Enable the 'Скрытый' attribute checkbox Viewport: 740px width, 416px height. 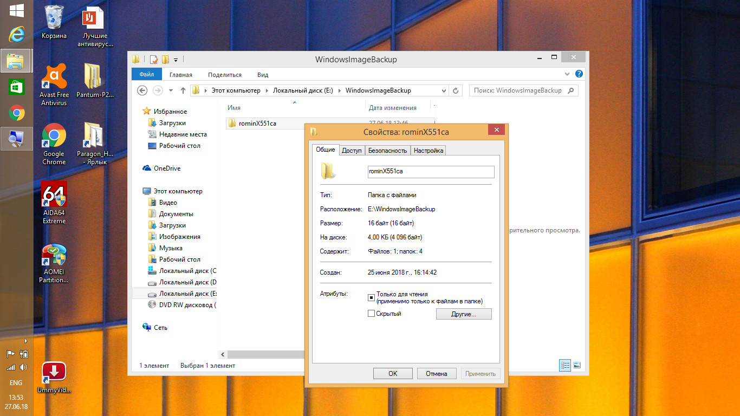[x=371, y=314]
